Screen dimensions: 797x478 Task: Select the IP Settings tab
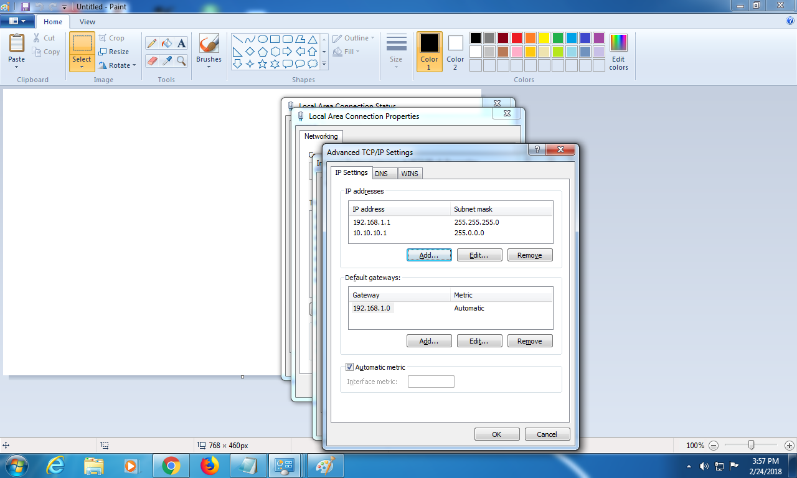click(x=351, y=172)
